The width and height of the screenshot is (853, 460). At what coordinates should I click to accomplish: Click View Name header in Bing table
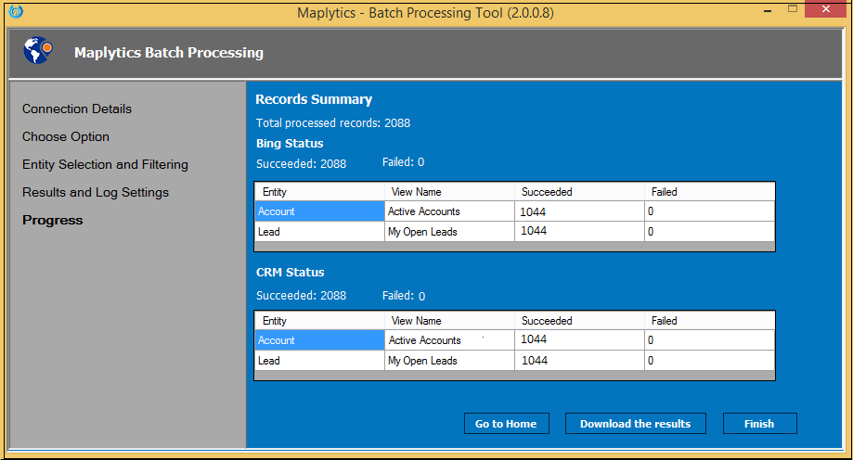pos(449,192)
